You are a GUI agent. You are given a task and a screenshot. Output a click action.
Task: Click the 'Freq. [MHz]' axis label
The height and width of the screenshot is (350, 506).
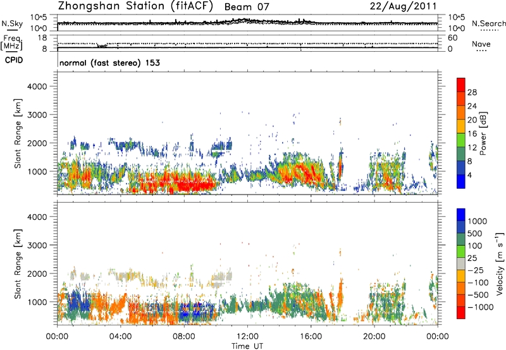(12, 43)
